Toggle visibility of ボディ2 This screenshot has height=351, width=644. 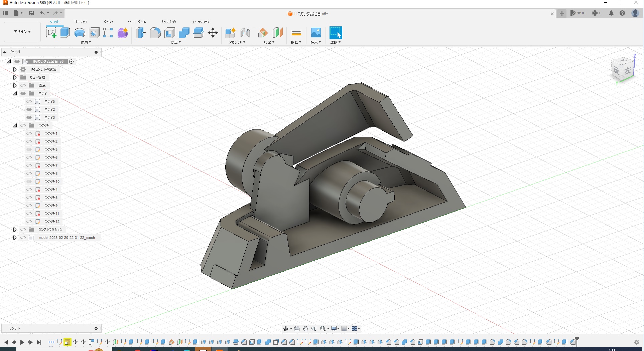pyautogui.click(x=29, y=109)
